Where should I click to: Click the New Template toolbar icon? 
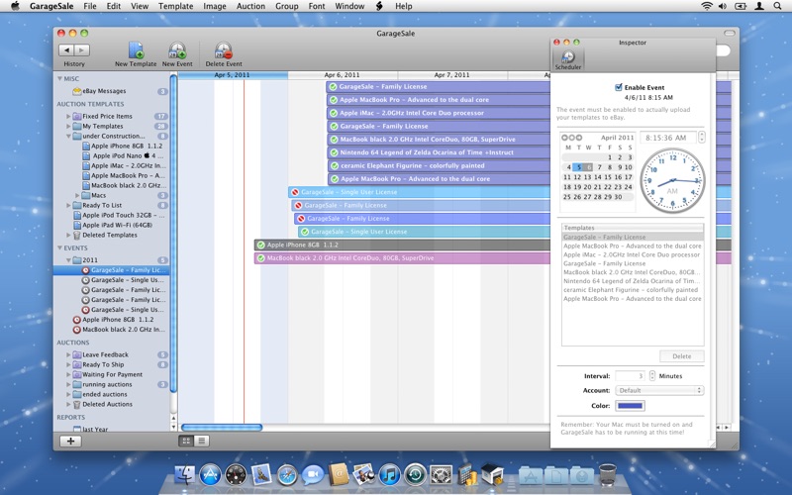pyautogui.click(x=136, y=51)
